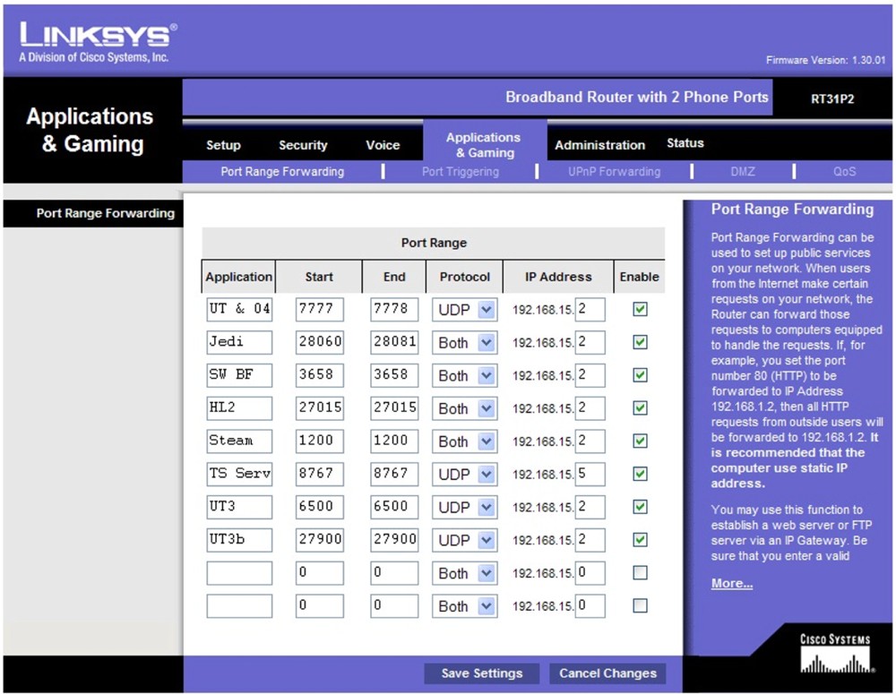Click the Protocol column header
896x694 pixels.
point(464,277)
